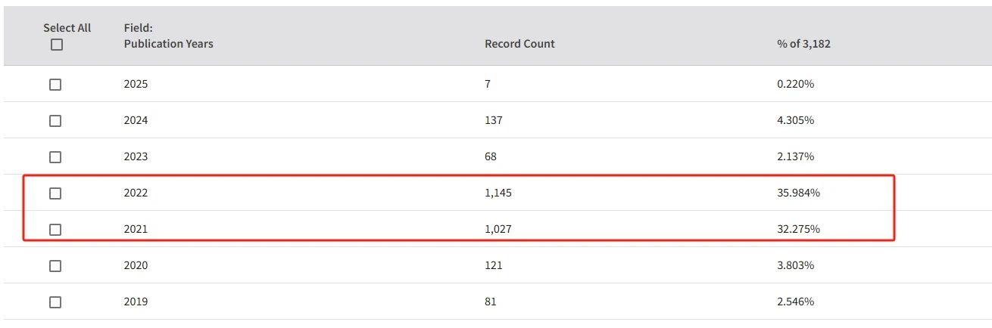Viewport: 992px width, 328px height.
Task: Mark the checkbox for year 2020
Action: [55, 266]
